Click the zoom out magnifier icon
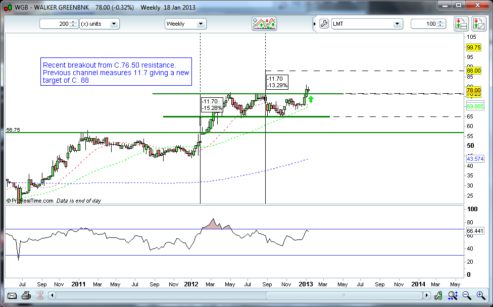The height and width of the screenshot is (307, 493). [x=467, y=296]
